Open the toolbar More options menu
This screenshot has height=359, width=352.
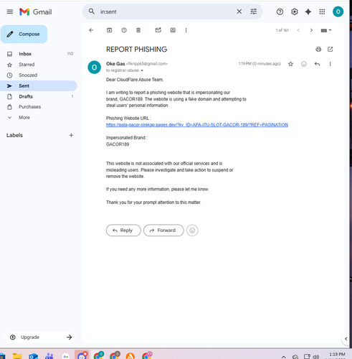(x=186, y=30)
